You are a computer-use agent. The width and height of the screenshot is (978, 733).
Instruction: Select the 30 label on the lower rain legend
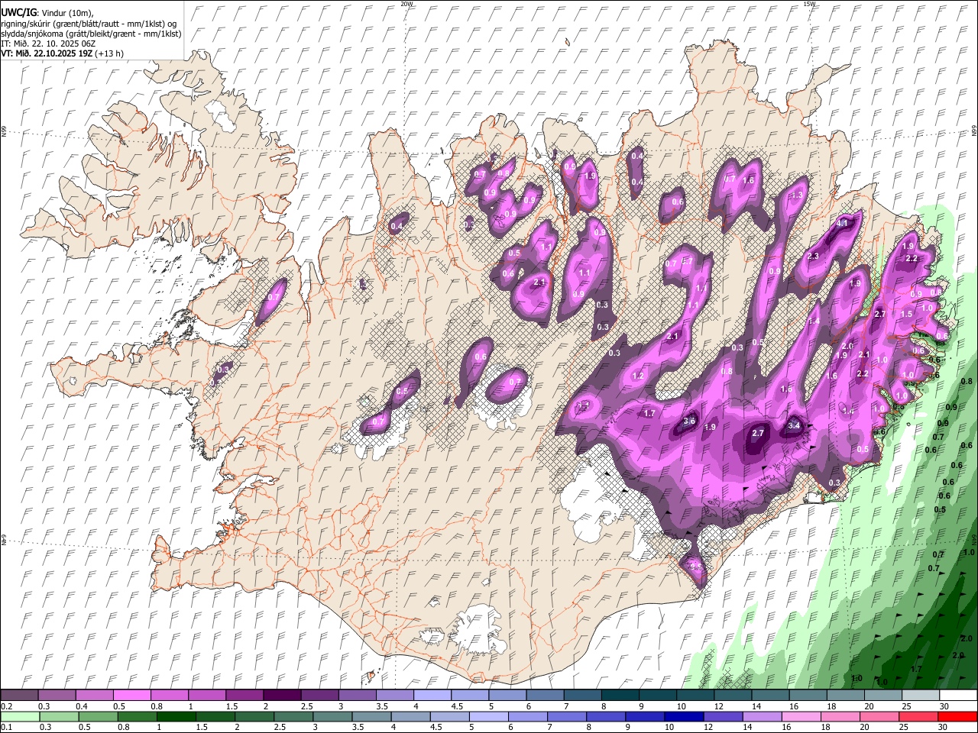tap(944, 728)
